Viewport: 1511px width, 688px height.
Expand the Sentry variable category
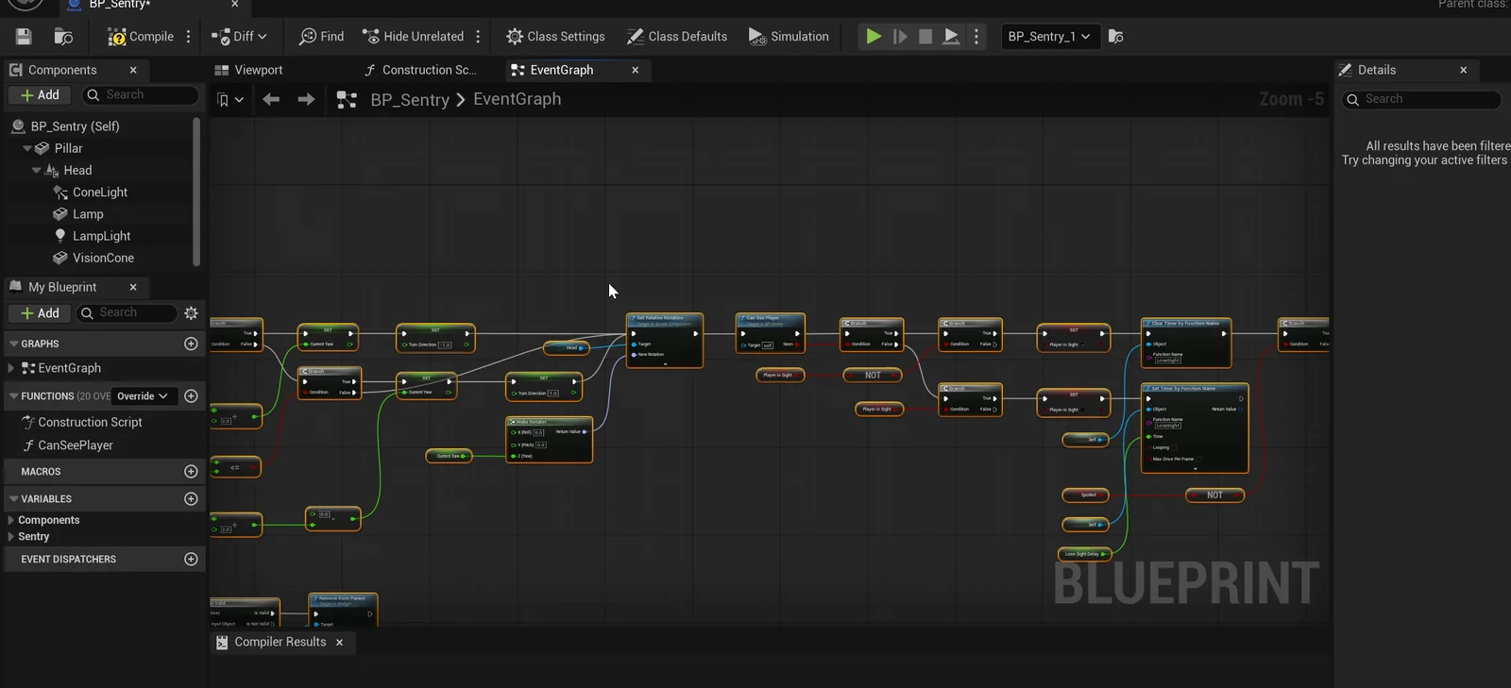point(11,537)
